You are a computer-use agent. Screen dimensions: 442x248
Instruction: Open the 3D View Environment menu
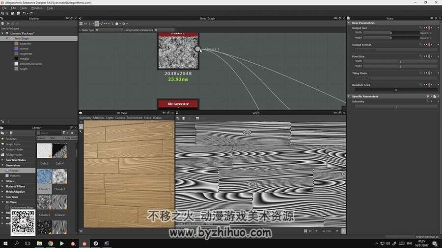pos(135,118)
